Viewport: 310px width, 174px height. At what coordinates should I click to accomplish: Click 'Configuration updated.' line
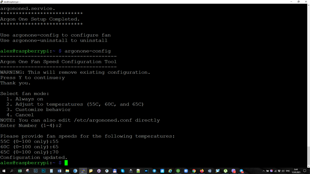pyautogui.click(x=34, y=158)
